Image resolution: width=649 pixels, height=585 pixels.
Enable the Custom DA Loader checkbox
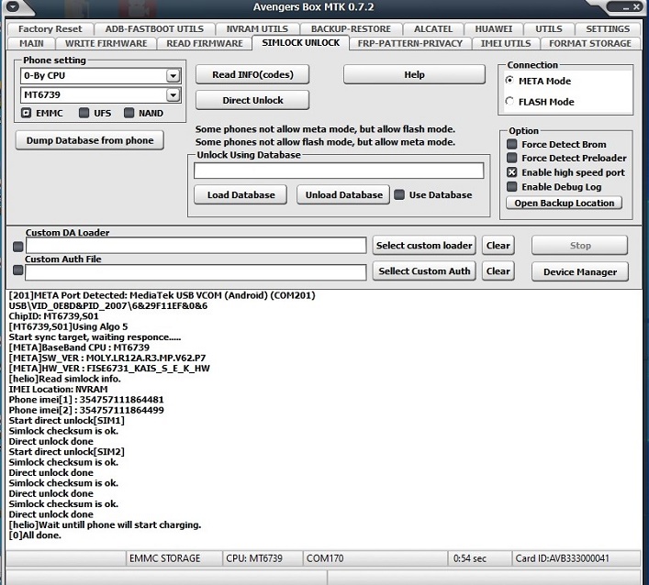click(x=17, y=247)
